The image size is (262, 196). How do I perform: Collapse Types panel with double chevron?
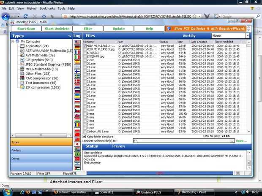click(x=69, y=36)
